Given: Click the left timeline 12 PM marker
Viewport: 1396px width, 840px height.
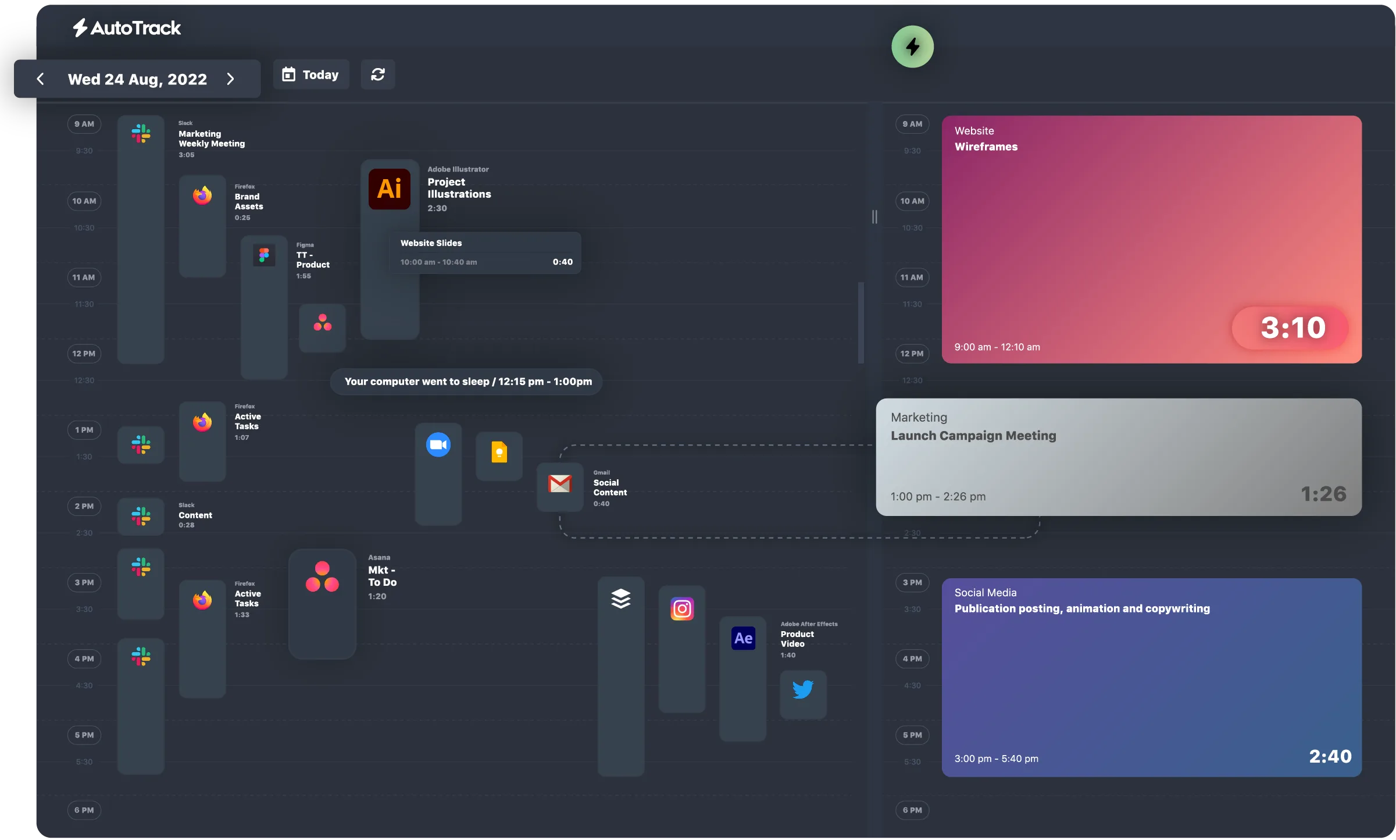Looking at the screenshot, I should click(x=84, y=354).
